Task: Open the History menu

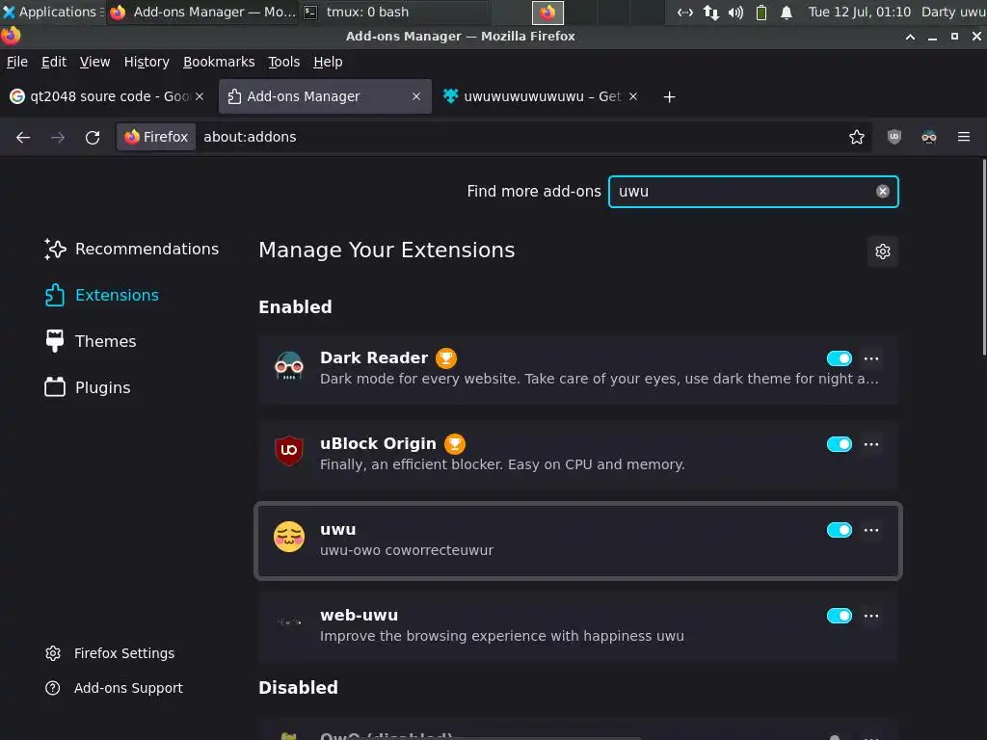Action: point(147,62)
